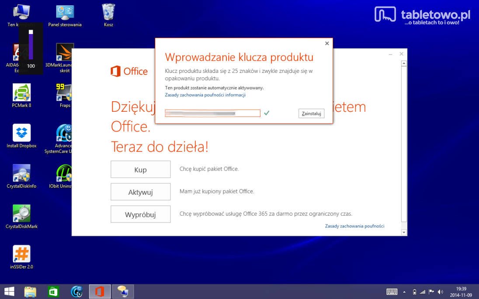Open Action Center flag icon

point(431,292)
